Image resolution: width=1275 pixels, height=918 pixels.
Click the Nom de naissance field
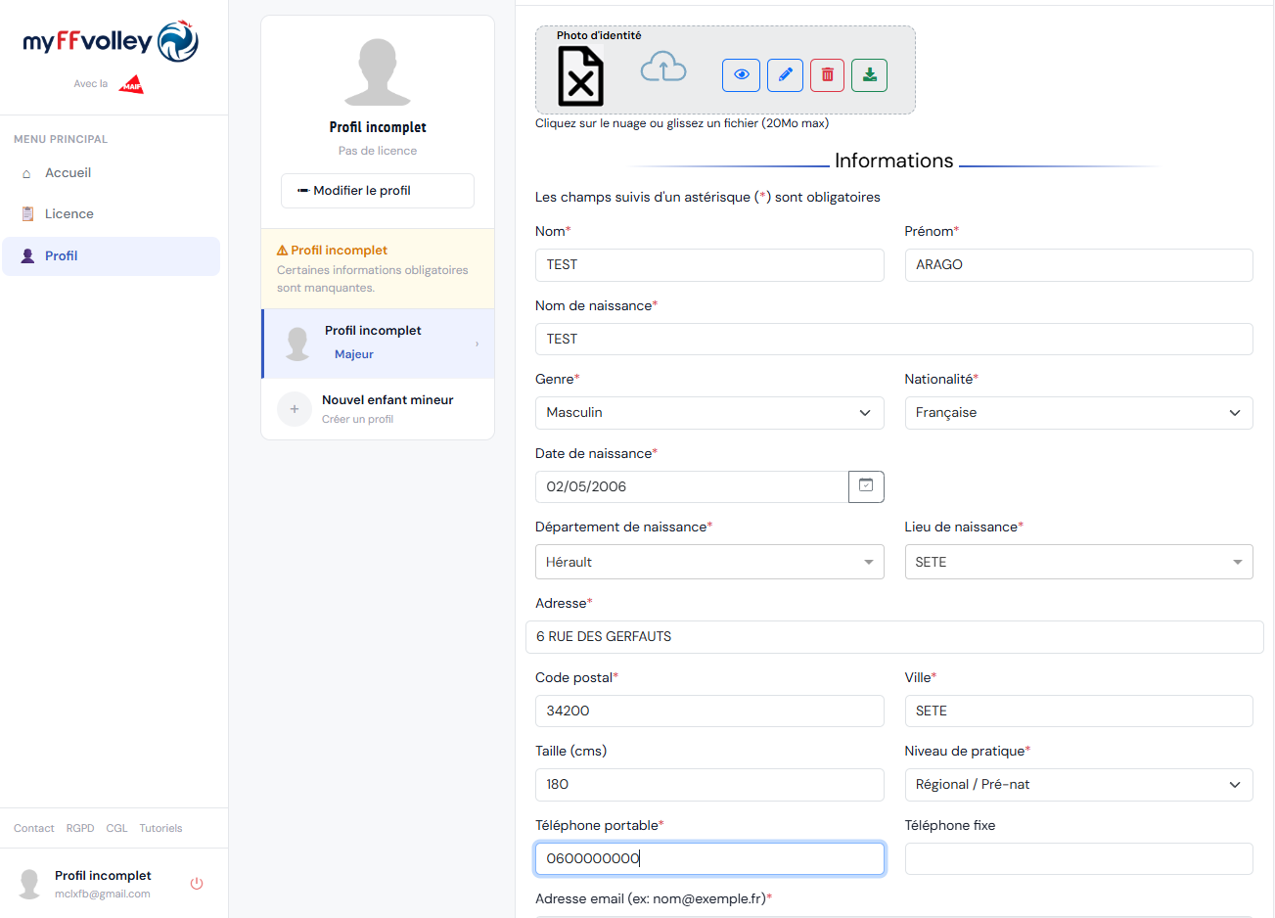pos(893,340)
